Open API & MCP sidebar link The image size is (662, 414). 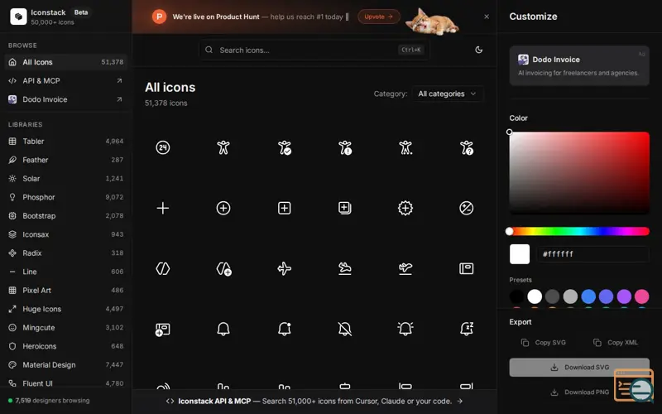(66, 80)
